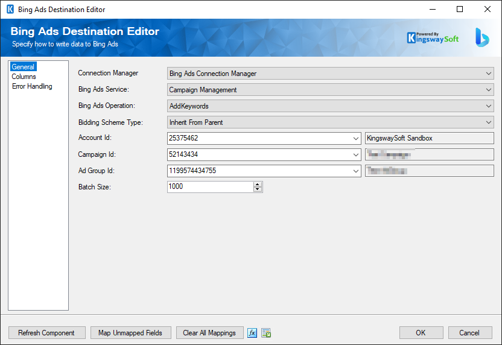
Task: Click the K app icon in the title bar
Action: pyautogui.click(x=10, y=9)
